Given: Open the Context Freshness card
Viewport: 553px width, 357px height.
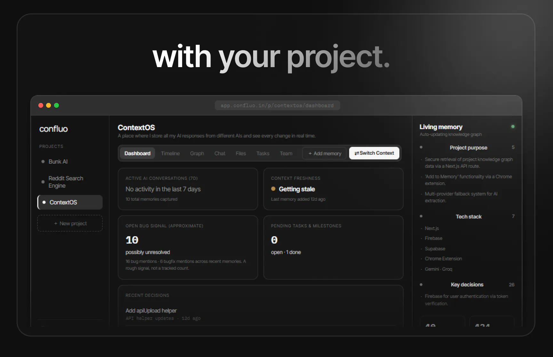Looking at the screenshot, I should pyautogui.click(x=333, y=189).
